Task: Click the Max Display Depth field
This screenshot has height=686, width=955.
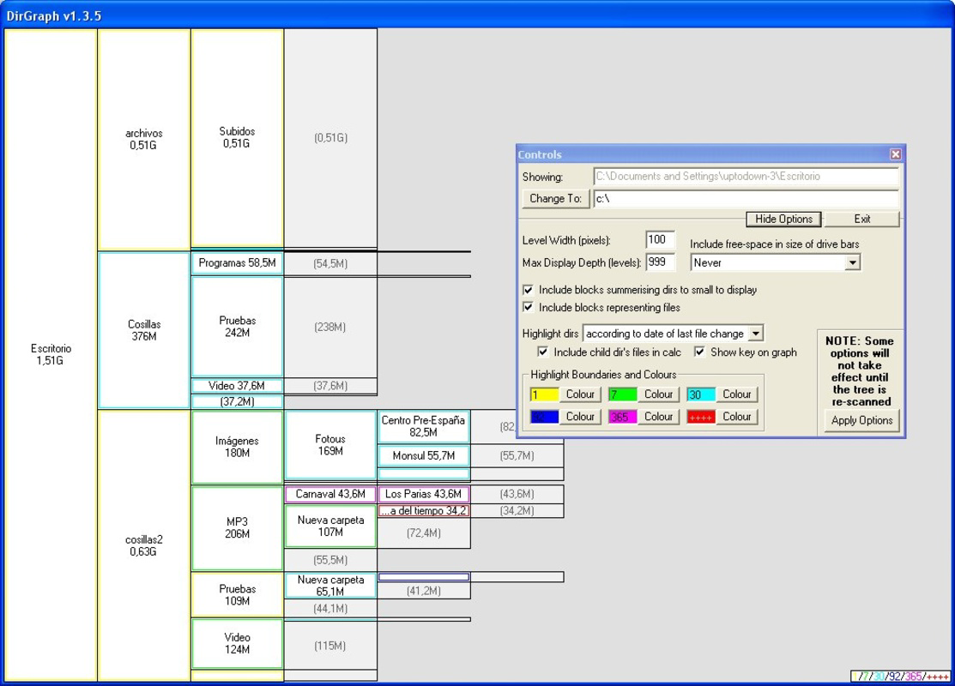Action: coord(660,262)
